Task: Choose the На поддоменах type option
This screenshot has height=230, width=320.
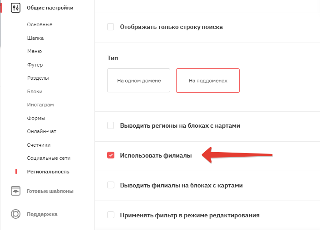Action: (x=208, y=81)
